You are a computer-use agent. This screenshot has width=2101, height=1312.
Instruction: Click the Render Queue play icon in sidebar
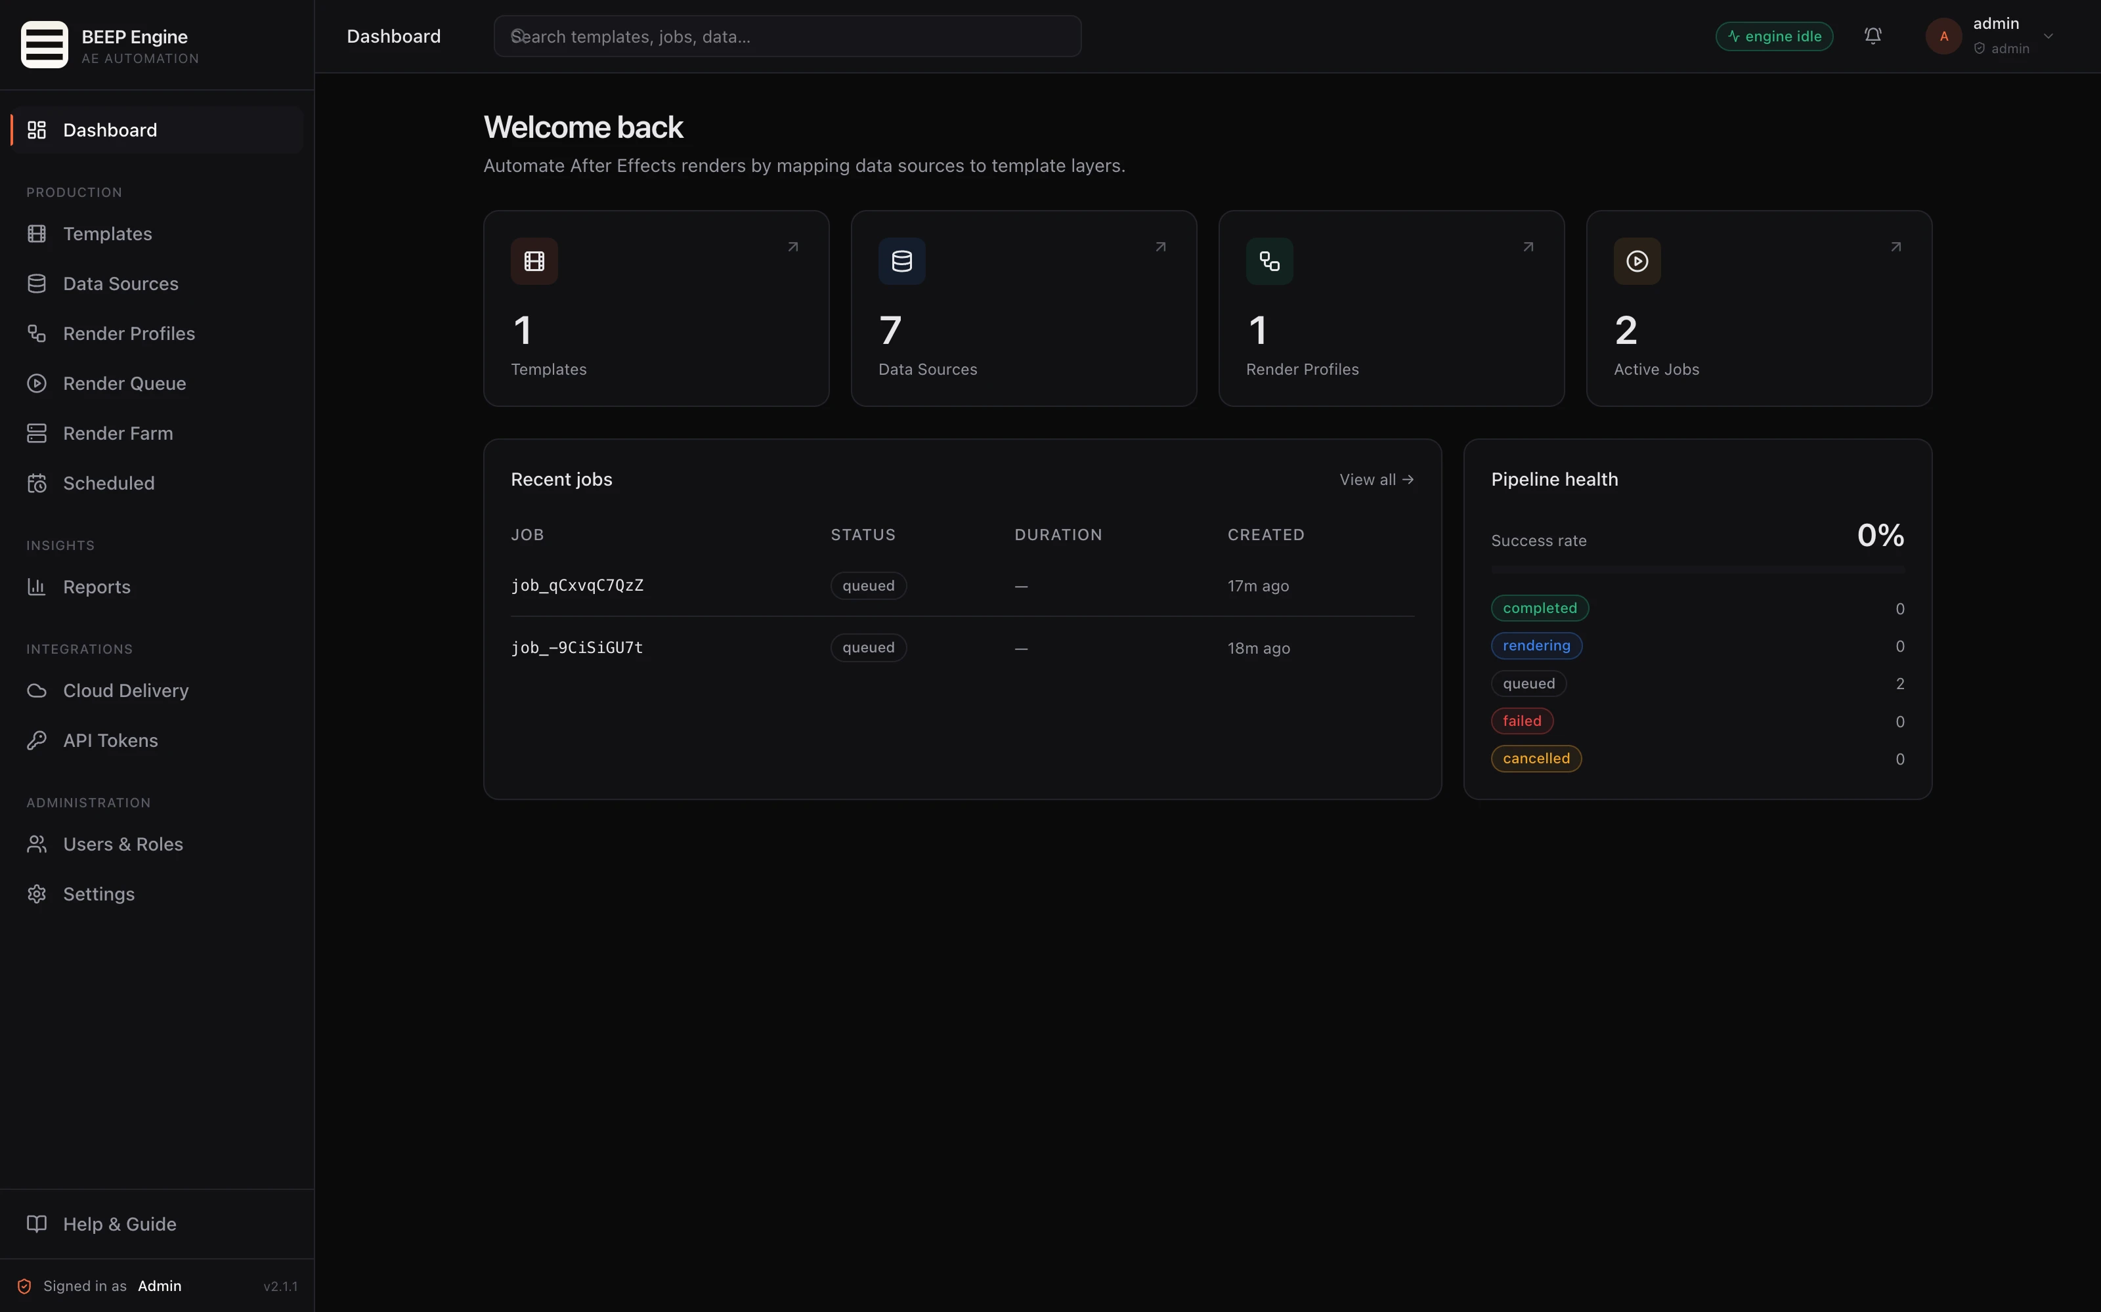pyautogui.click(x=37, y=383)
